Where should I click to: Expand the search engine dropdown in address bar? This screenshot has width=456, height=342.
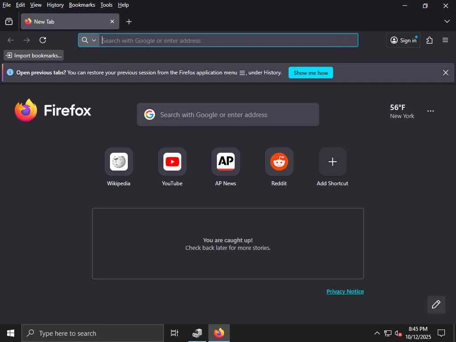94,40
